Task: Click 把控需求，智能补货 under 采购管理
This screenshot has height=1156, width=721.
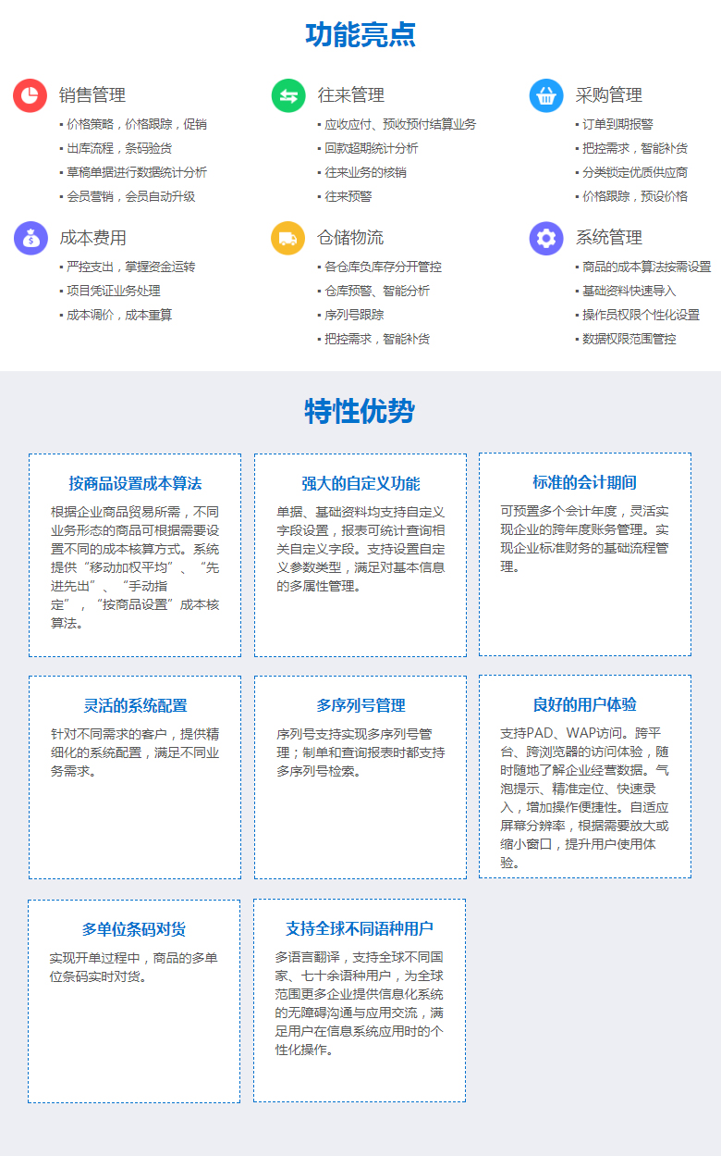Action: pyautogui.click(x=635, y=148)
